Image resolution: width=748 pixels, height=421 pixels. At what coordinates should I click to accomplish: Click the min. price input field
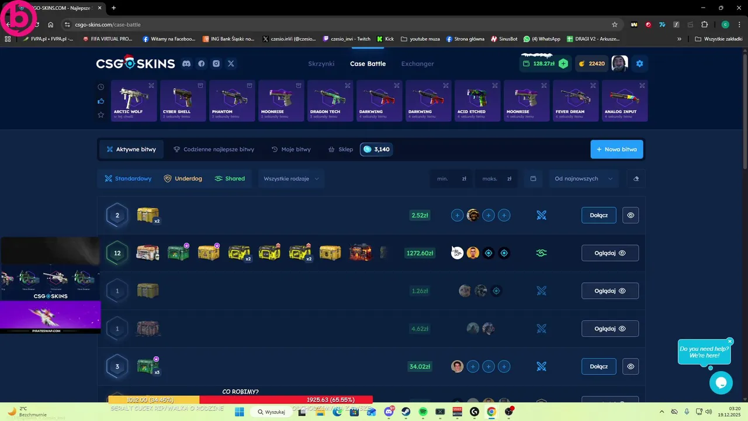coord(452,178)
